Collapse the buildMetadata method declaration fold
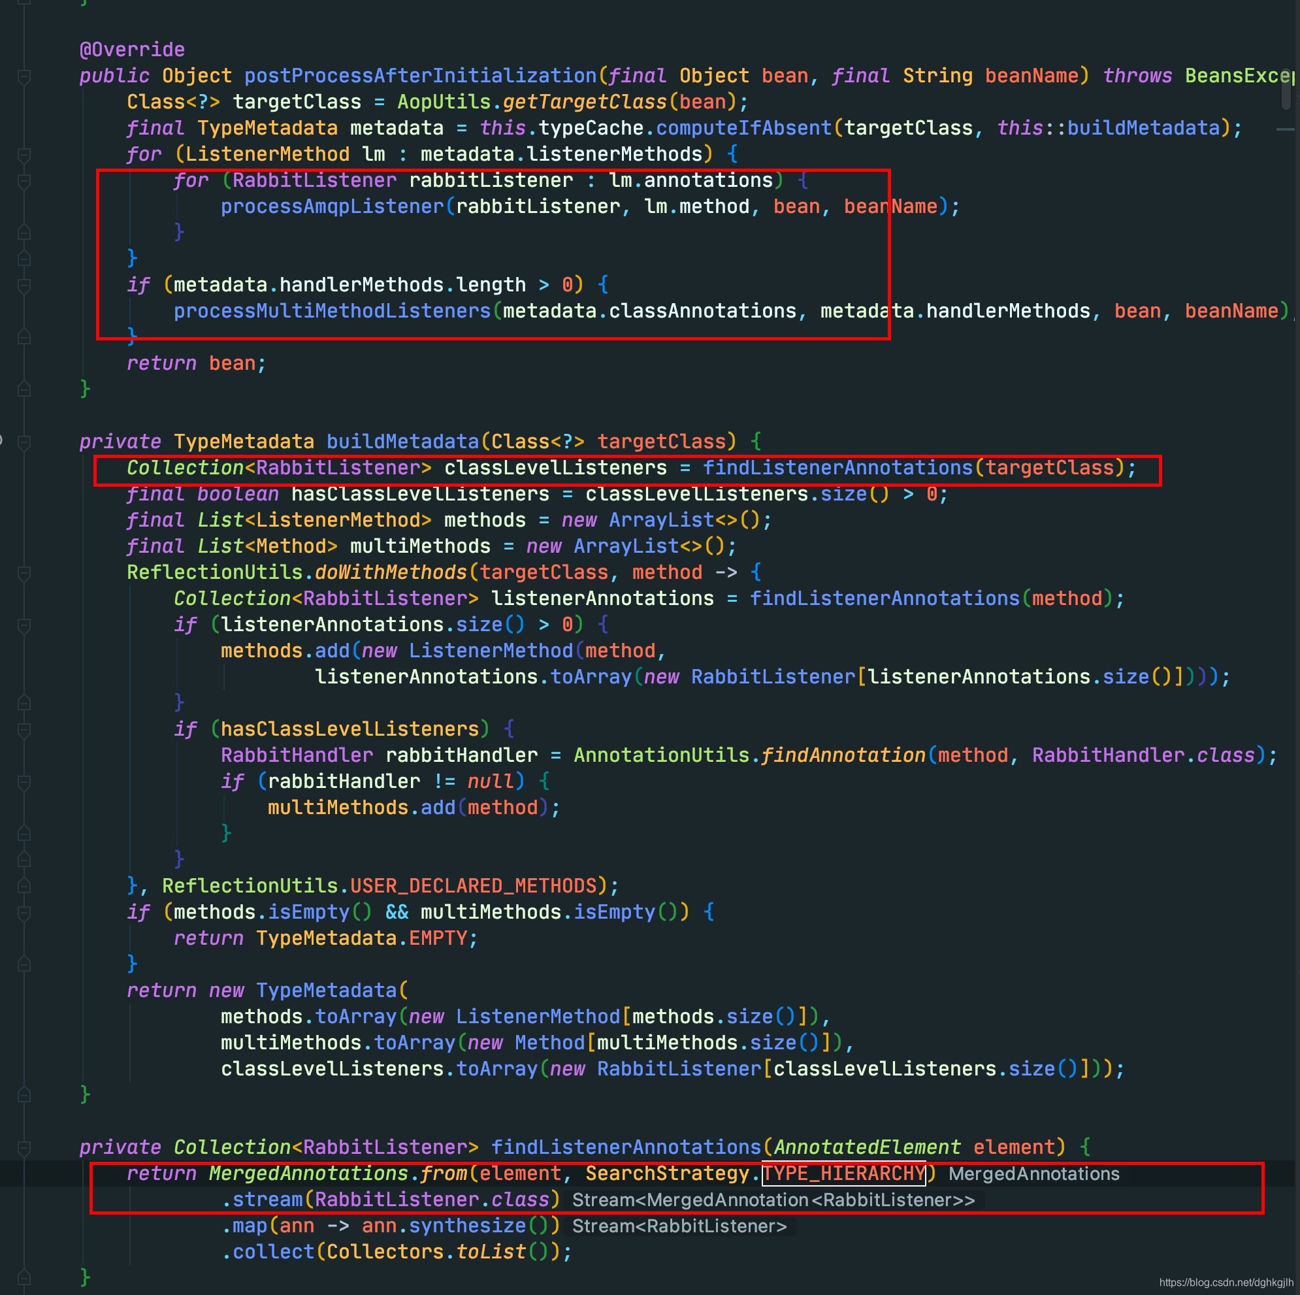The image size is (1300, 1295). 24,443
